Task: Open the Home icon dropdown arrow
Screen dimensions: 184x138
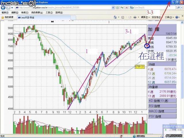Action: (119, 17)
